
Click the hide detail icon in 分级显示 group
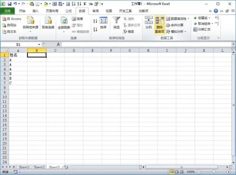[217, 24]
